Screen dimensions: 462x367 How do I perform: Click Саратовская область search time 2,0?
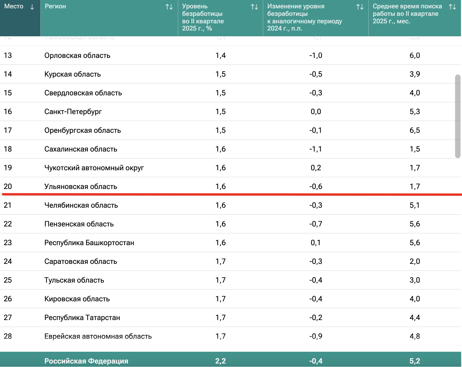415,262
